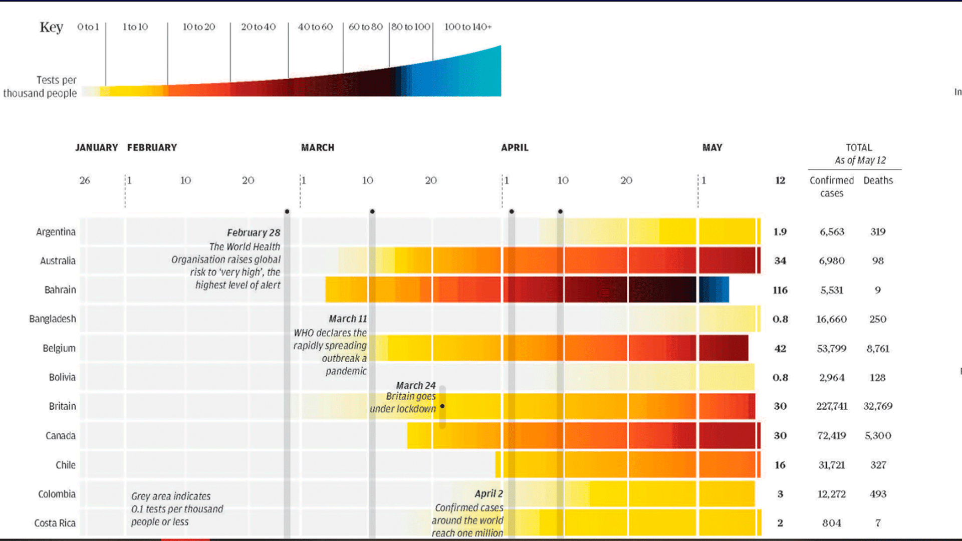Select the Argentina row label
Screen dimensions: 962x541
(56, 232)
